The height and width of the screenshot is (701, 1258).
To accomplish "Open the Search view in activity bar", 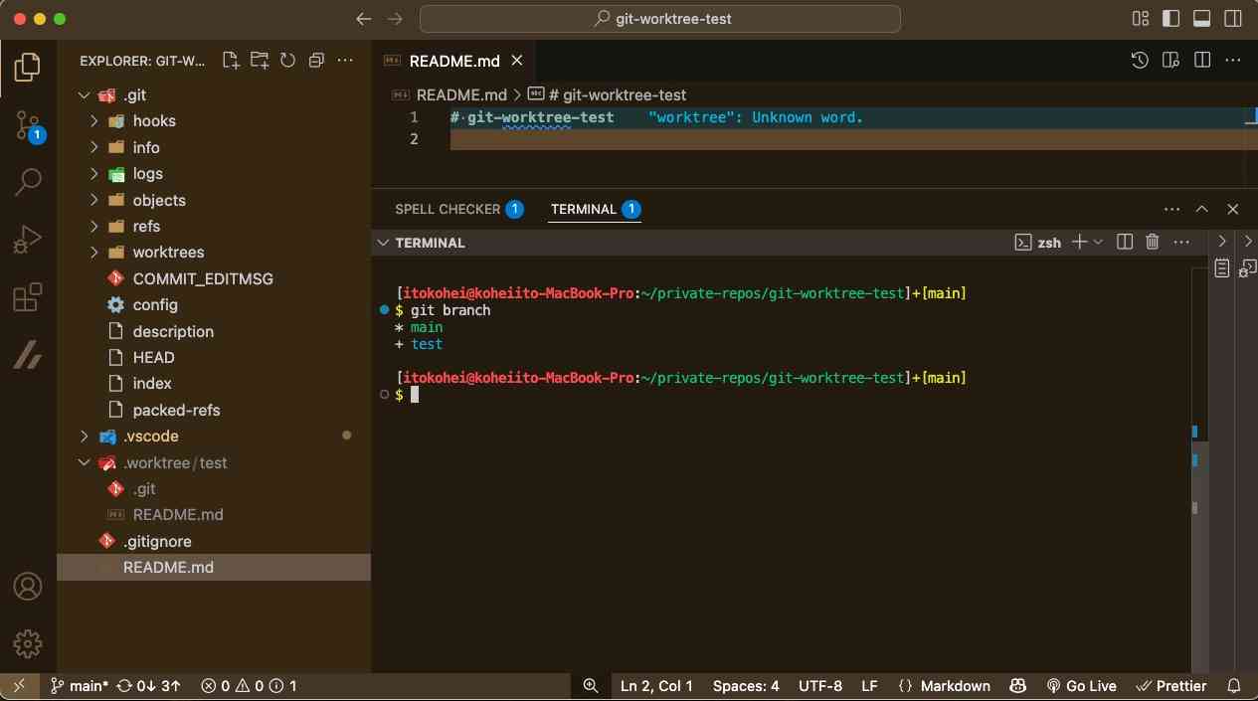I will click(x=28, y=181).
